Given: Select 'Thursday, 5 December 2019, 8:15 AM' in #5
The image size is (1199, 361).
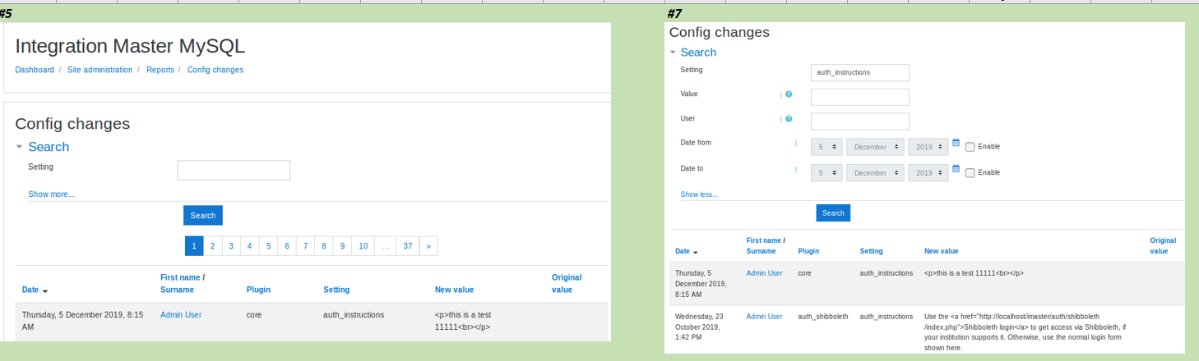Looking at the screenshot, I should coord(82,320).
